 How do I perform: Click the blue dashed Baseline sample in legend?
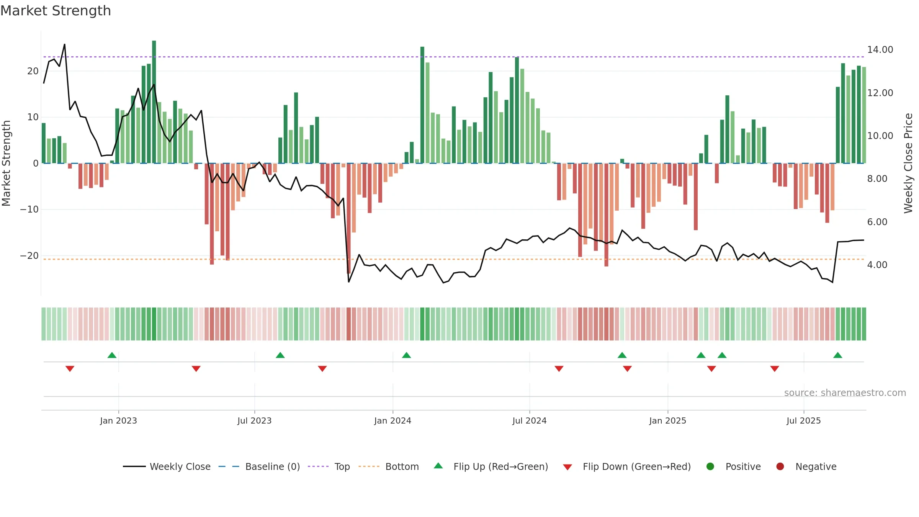(x=229, y=466)
